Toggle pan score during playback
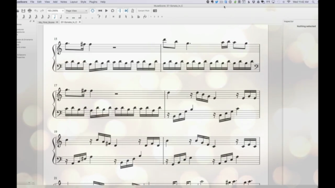 point(126,10)
